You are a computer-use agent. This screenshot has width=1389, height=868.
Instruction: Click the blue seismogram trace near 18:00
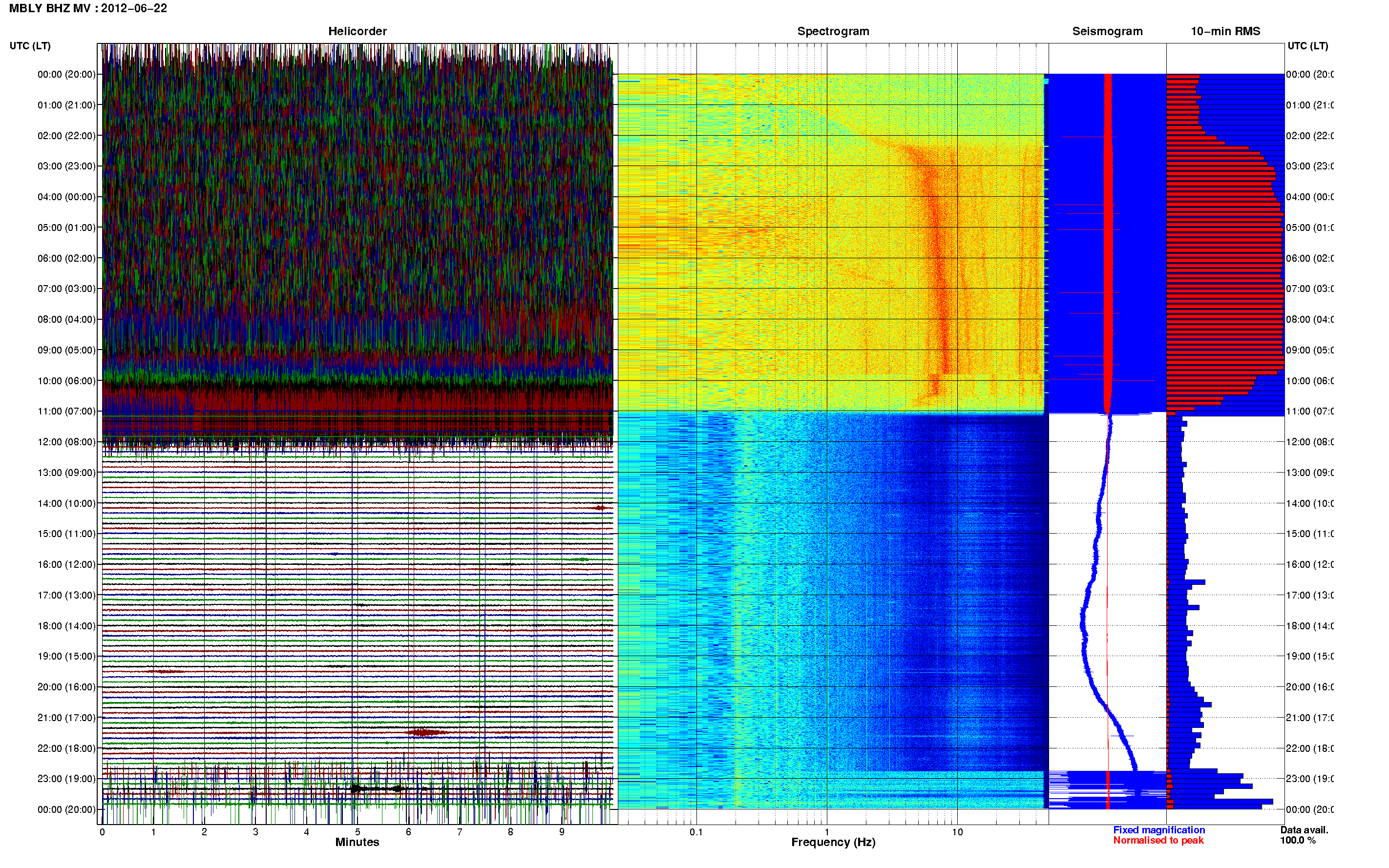[1083, 626]
